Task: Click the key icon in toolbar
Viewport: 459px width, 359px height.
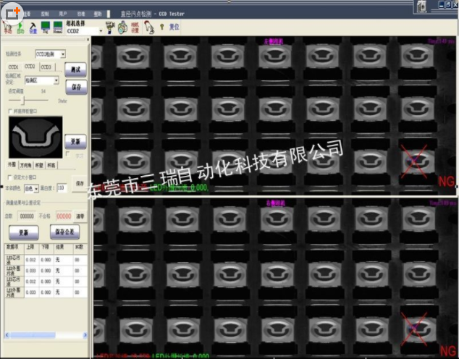Action: coord(161,28)
